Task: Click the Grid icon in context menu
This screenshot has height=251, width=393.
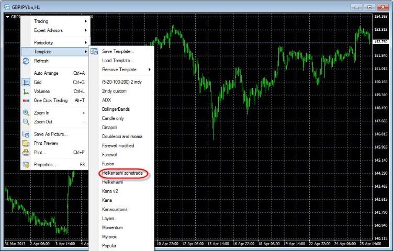Action: pyautogui.click(x=26, y=82)
